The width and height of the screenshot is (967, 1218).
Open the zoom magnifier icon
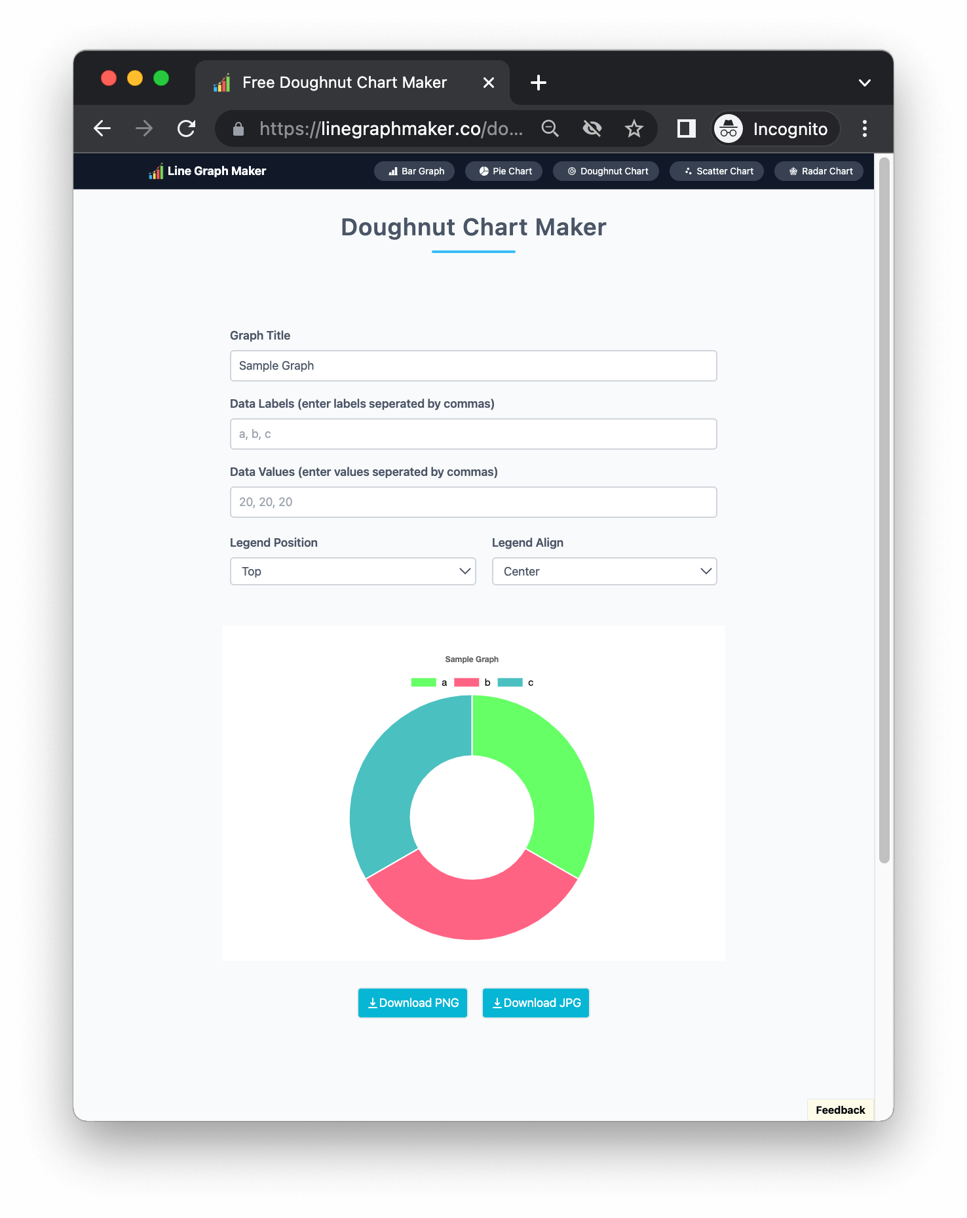550,128
